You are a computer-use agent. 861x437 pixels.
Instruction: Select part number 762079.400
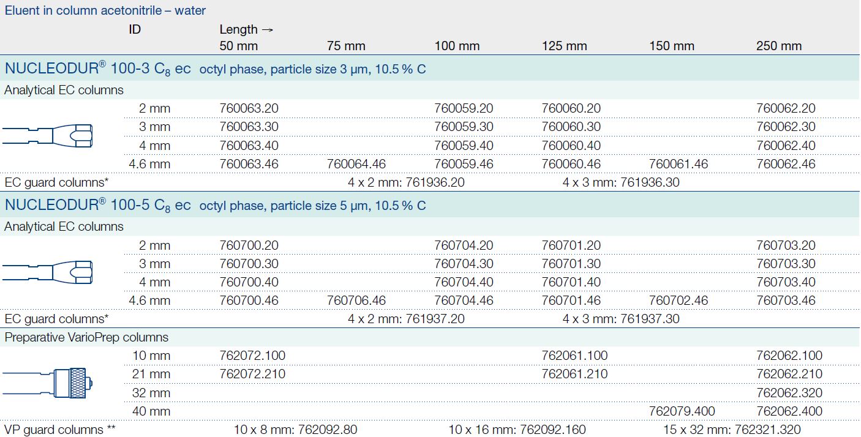click(682, 411)
